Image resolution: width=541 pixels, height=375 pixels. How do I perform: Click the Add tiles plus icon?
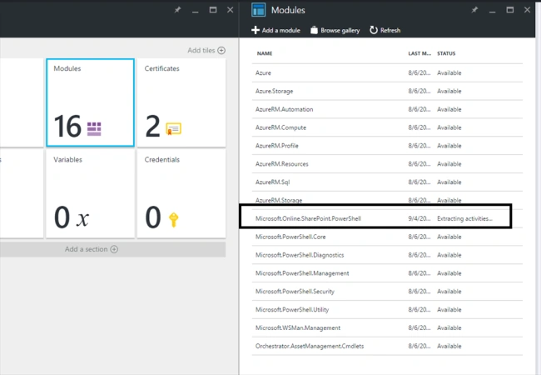tap(221, 50)
